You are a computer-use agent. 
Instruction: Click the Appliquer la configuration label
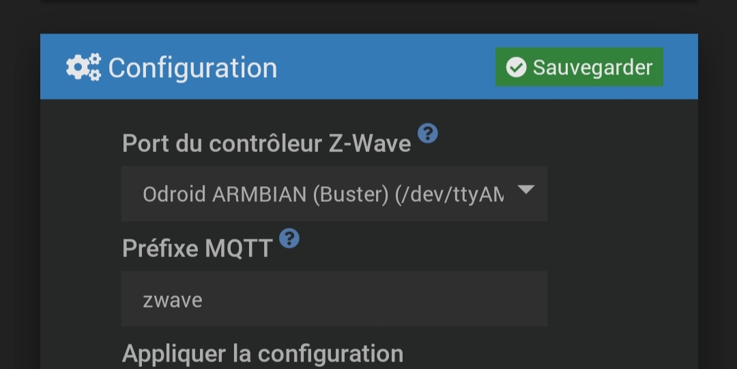(x=263, y=354)
